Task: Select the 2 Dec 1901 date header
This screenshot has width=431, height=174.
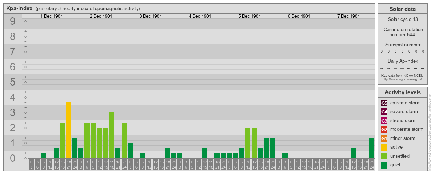Action: [x=101, y=16]
